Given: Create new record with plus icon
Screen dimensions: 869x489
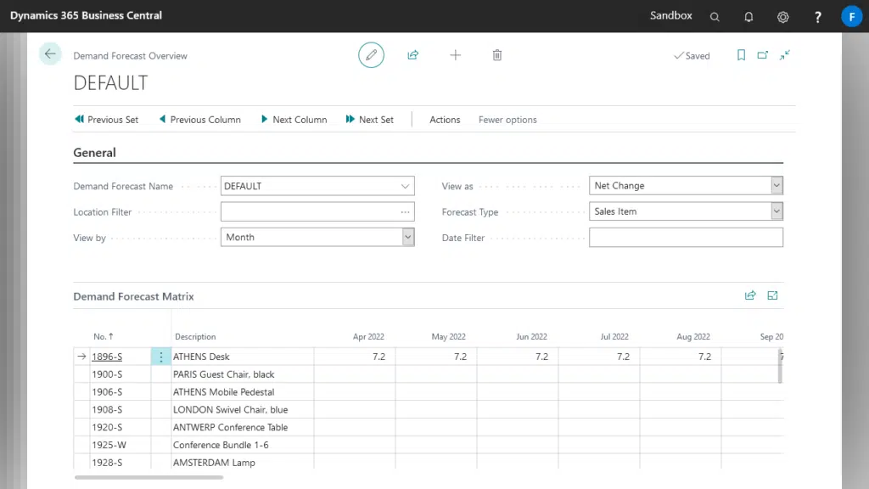Looking at the screenshot, I should (x=455, y=55).
